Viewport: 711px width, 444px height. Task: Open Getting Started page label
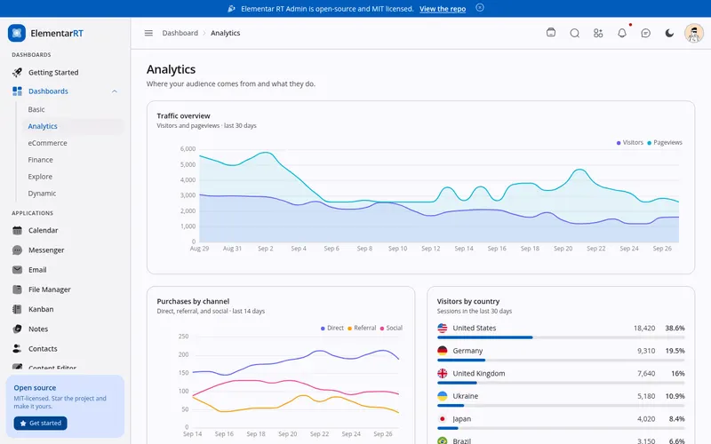click(x=53, y=73)
